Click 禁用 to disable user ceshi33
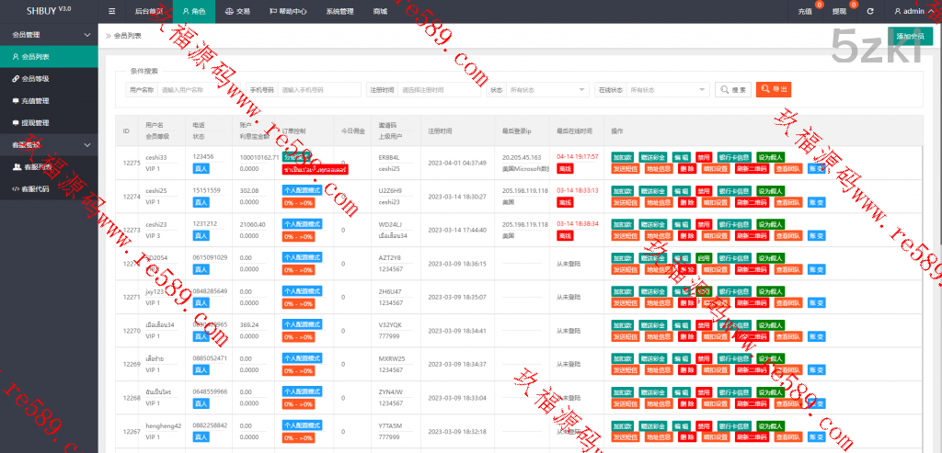942x453 pixels. coord(704,157)
